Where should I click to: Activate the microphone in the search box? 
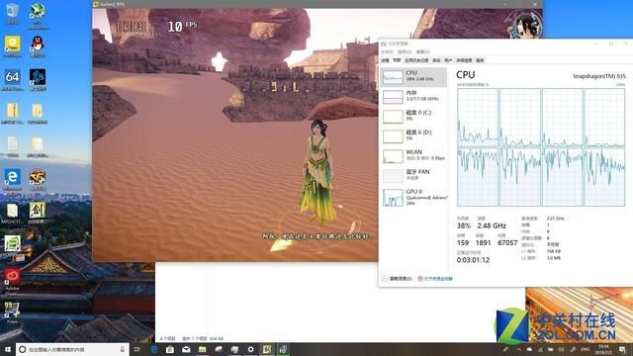pyautogui.click(x=123, y=349)
